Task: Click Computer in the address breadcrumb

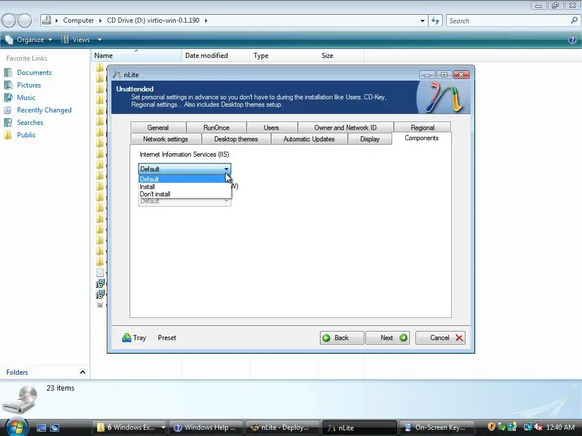Action: pos(78,20)
